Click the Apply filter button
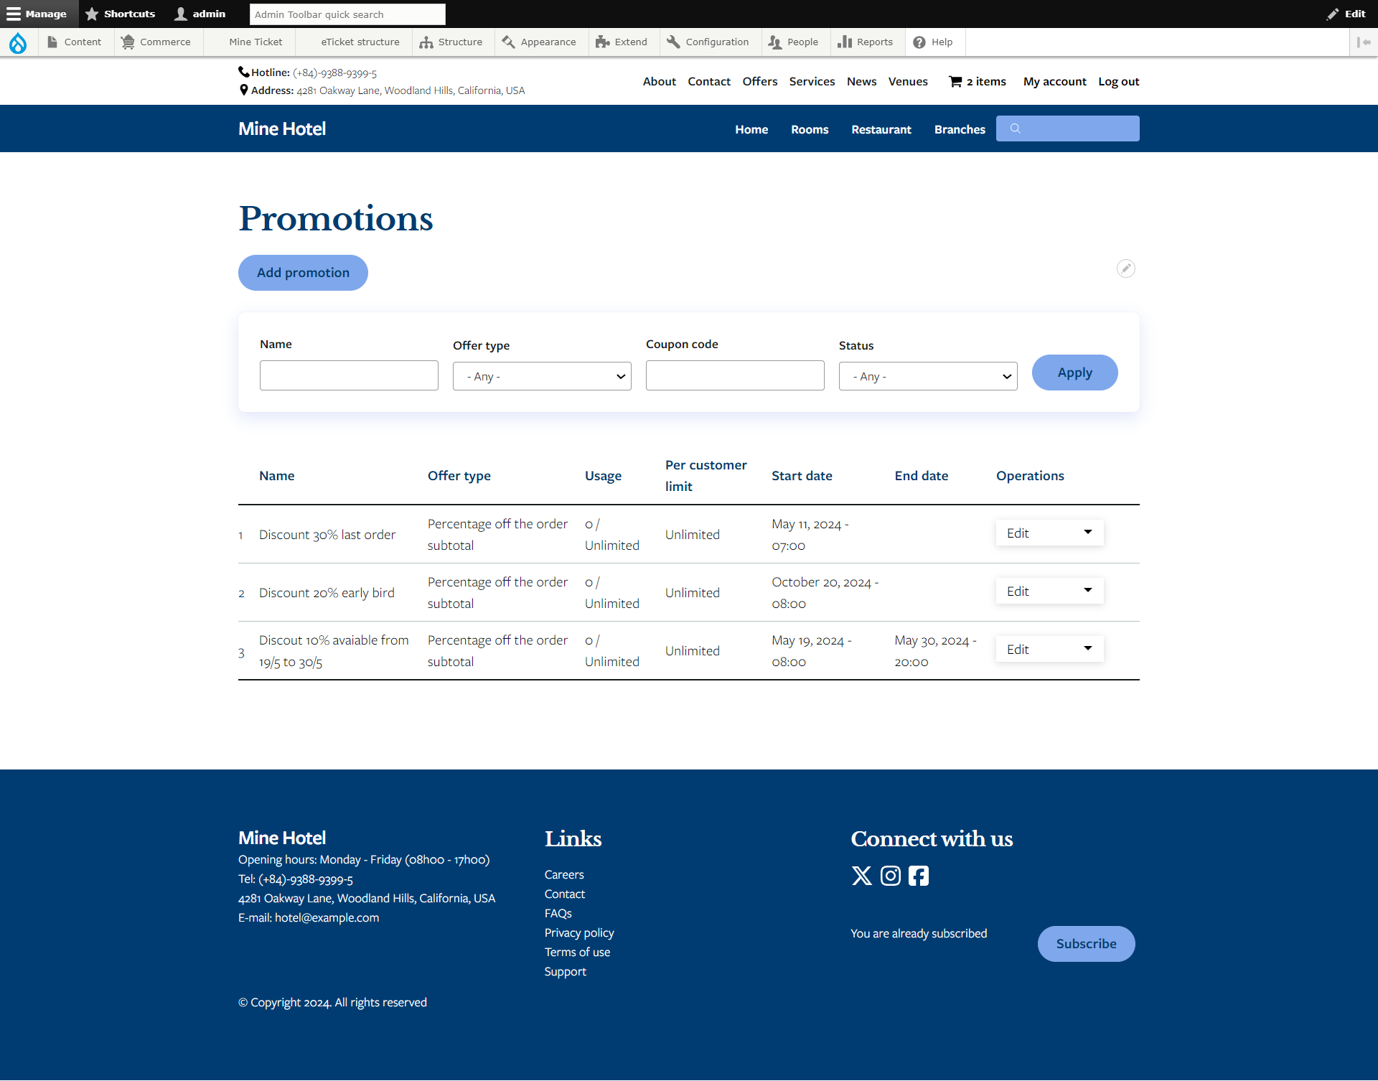 pos(1074,373)
